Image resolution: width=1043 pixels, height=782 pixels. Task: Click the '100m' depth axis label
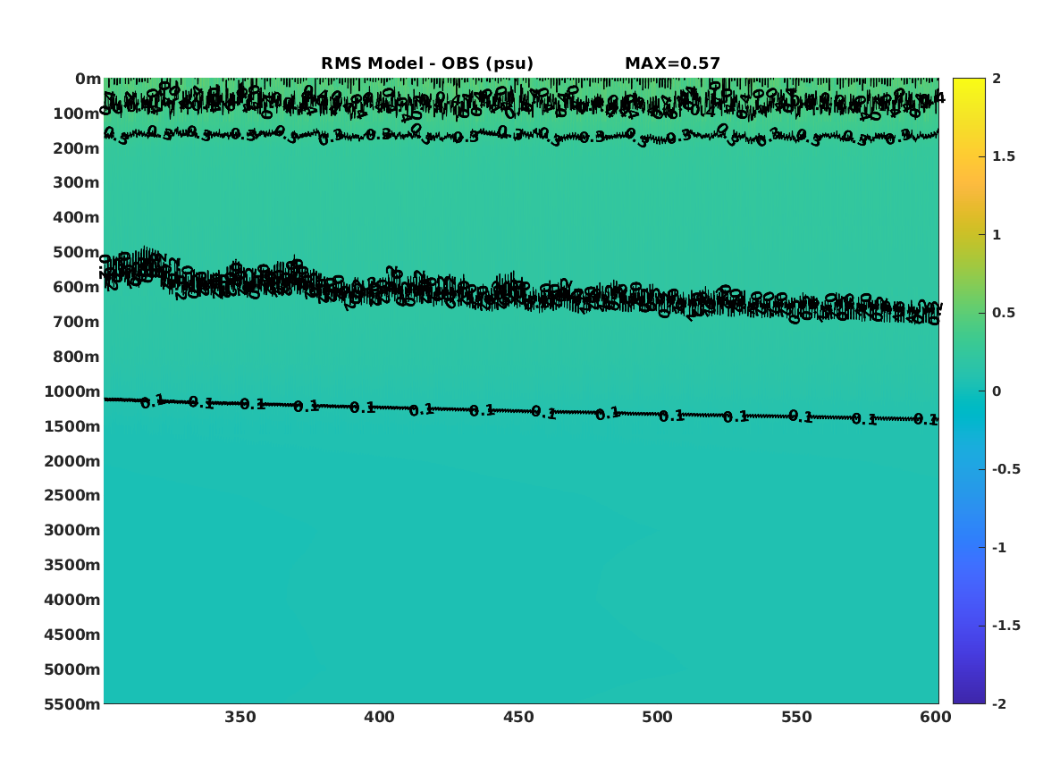[77, 114]
